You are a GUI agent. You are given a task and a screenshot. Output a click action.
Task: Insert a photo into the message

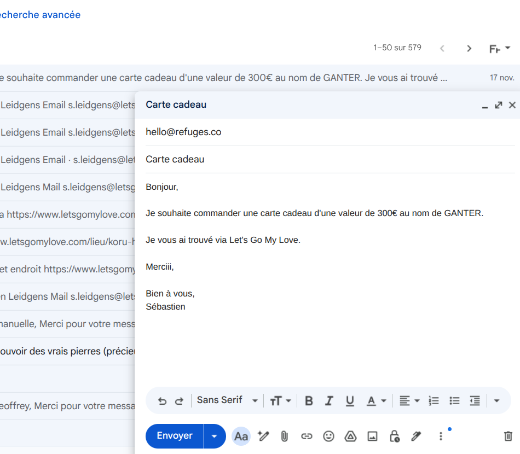pyautogui.click(x=372, y=436)
